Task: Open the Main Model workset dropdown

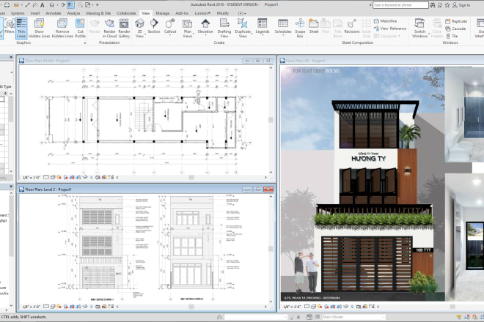Action: (354, 317)
